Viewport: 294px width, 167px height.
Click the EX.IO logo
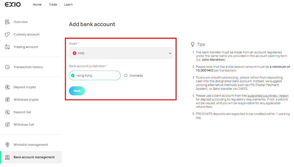[13, 5]
